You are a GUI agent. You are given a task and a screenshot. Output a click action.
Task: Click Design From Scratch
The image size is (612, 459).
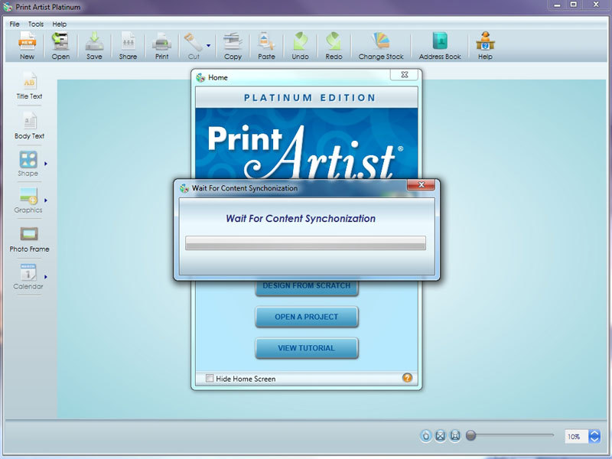pyautogui.click(x=306, y=286)
